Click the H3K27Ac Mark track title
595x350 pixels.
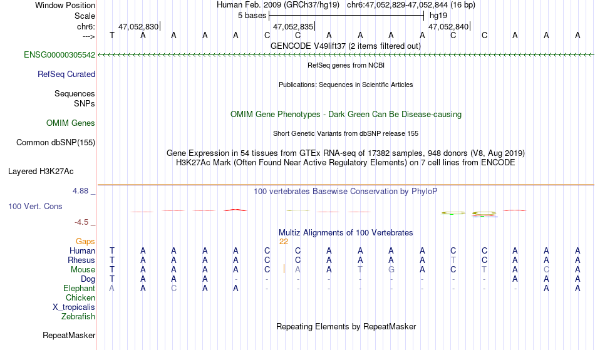pyautogui.click(x=346, y=163)
